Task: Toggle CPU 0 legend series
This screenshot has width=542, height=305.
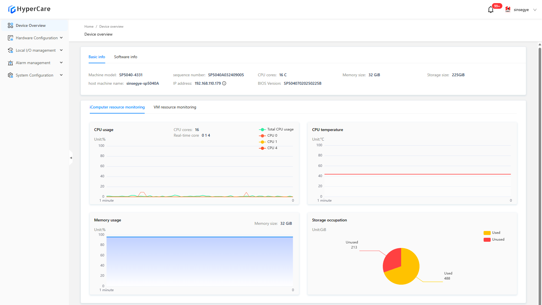Action: click(268, 136)
